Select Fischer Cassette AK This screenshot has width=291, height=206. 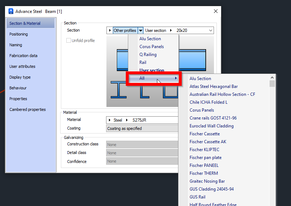pos(208,142)
